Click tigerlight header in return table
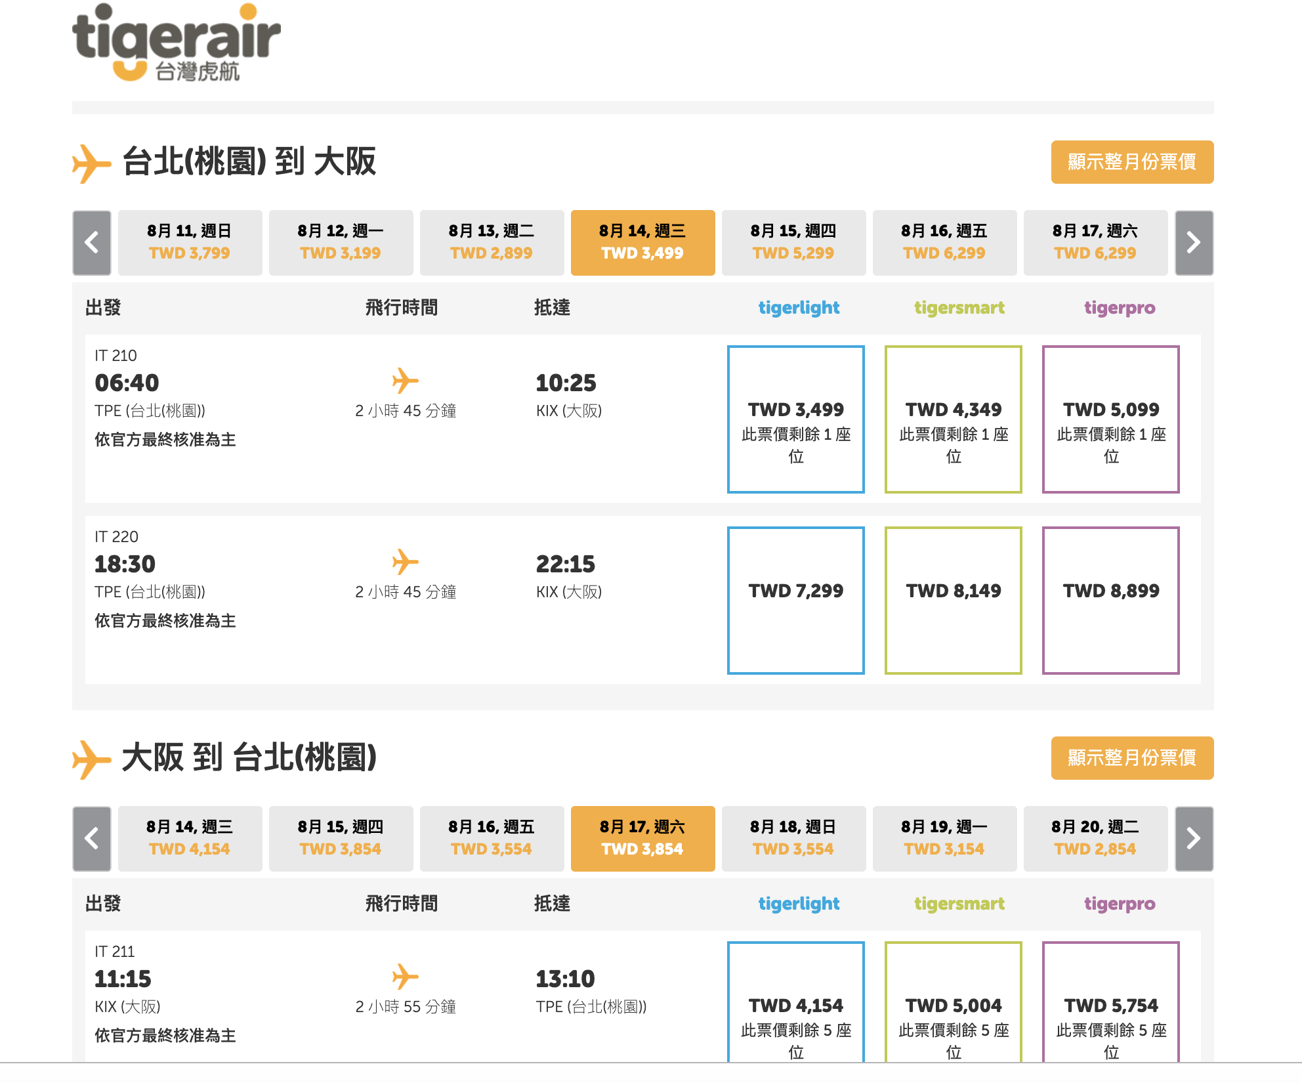 point(799,904)
